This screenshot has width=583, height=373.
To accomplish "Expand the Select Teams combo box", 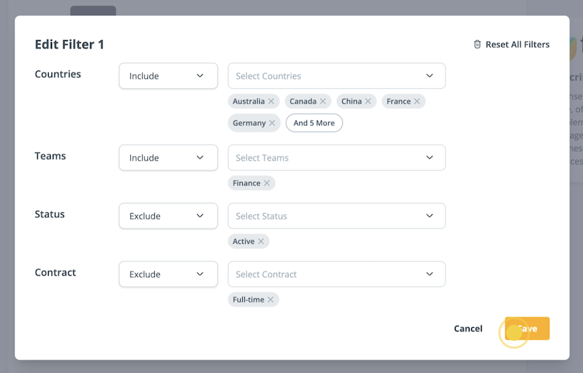I will point(336,158).
